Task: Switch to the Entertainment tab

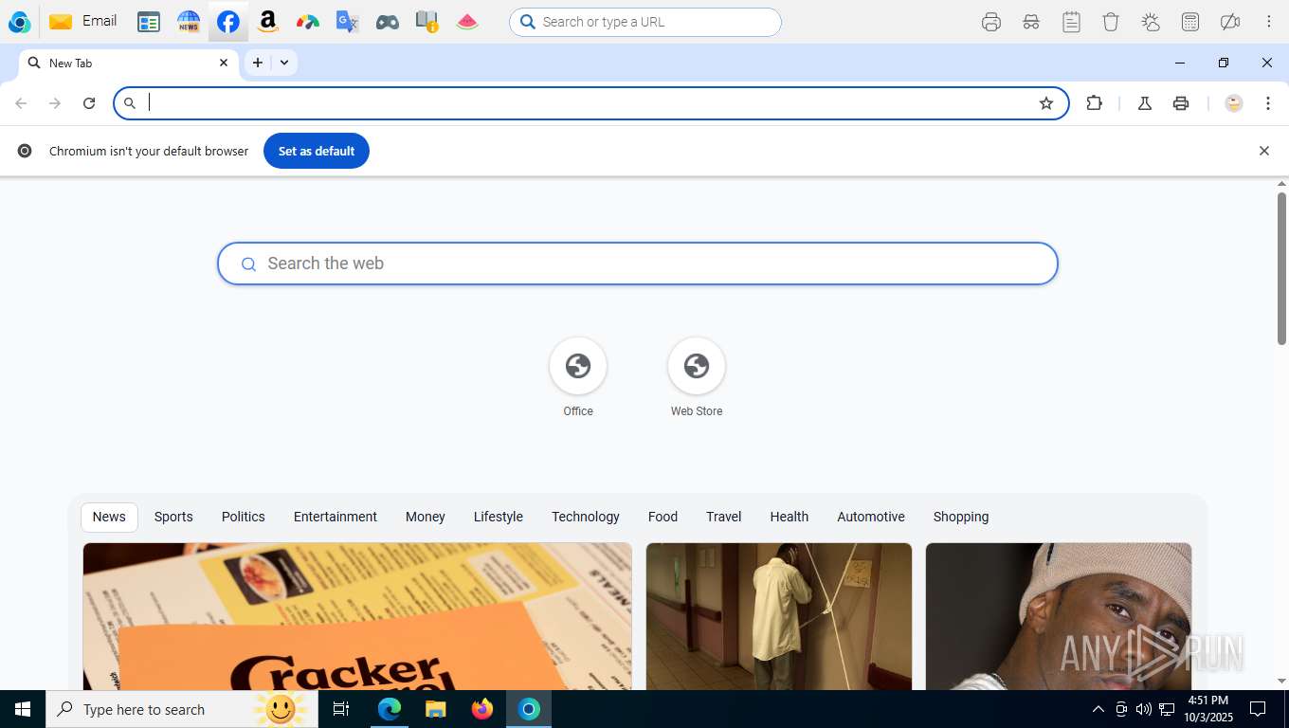Action: point(336,517)
